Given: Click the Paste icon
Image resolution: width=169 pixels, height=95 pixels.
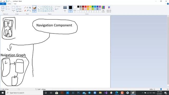Looking at the screenshot, I should pyautogui.click(x=3, y=8).
